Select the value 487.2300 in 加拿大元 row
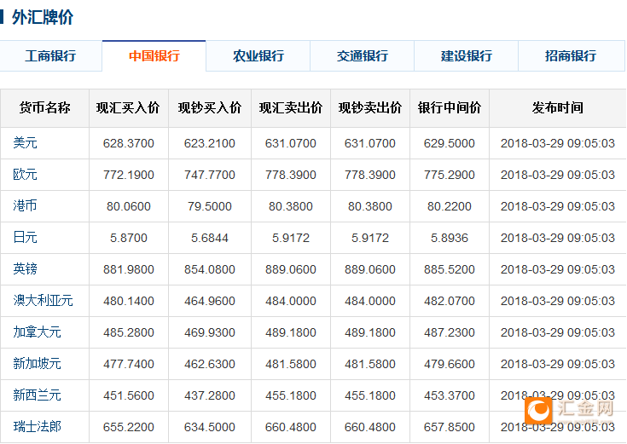The height and width of the screenshot is (444, 627). click(450, 333)
